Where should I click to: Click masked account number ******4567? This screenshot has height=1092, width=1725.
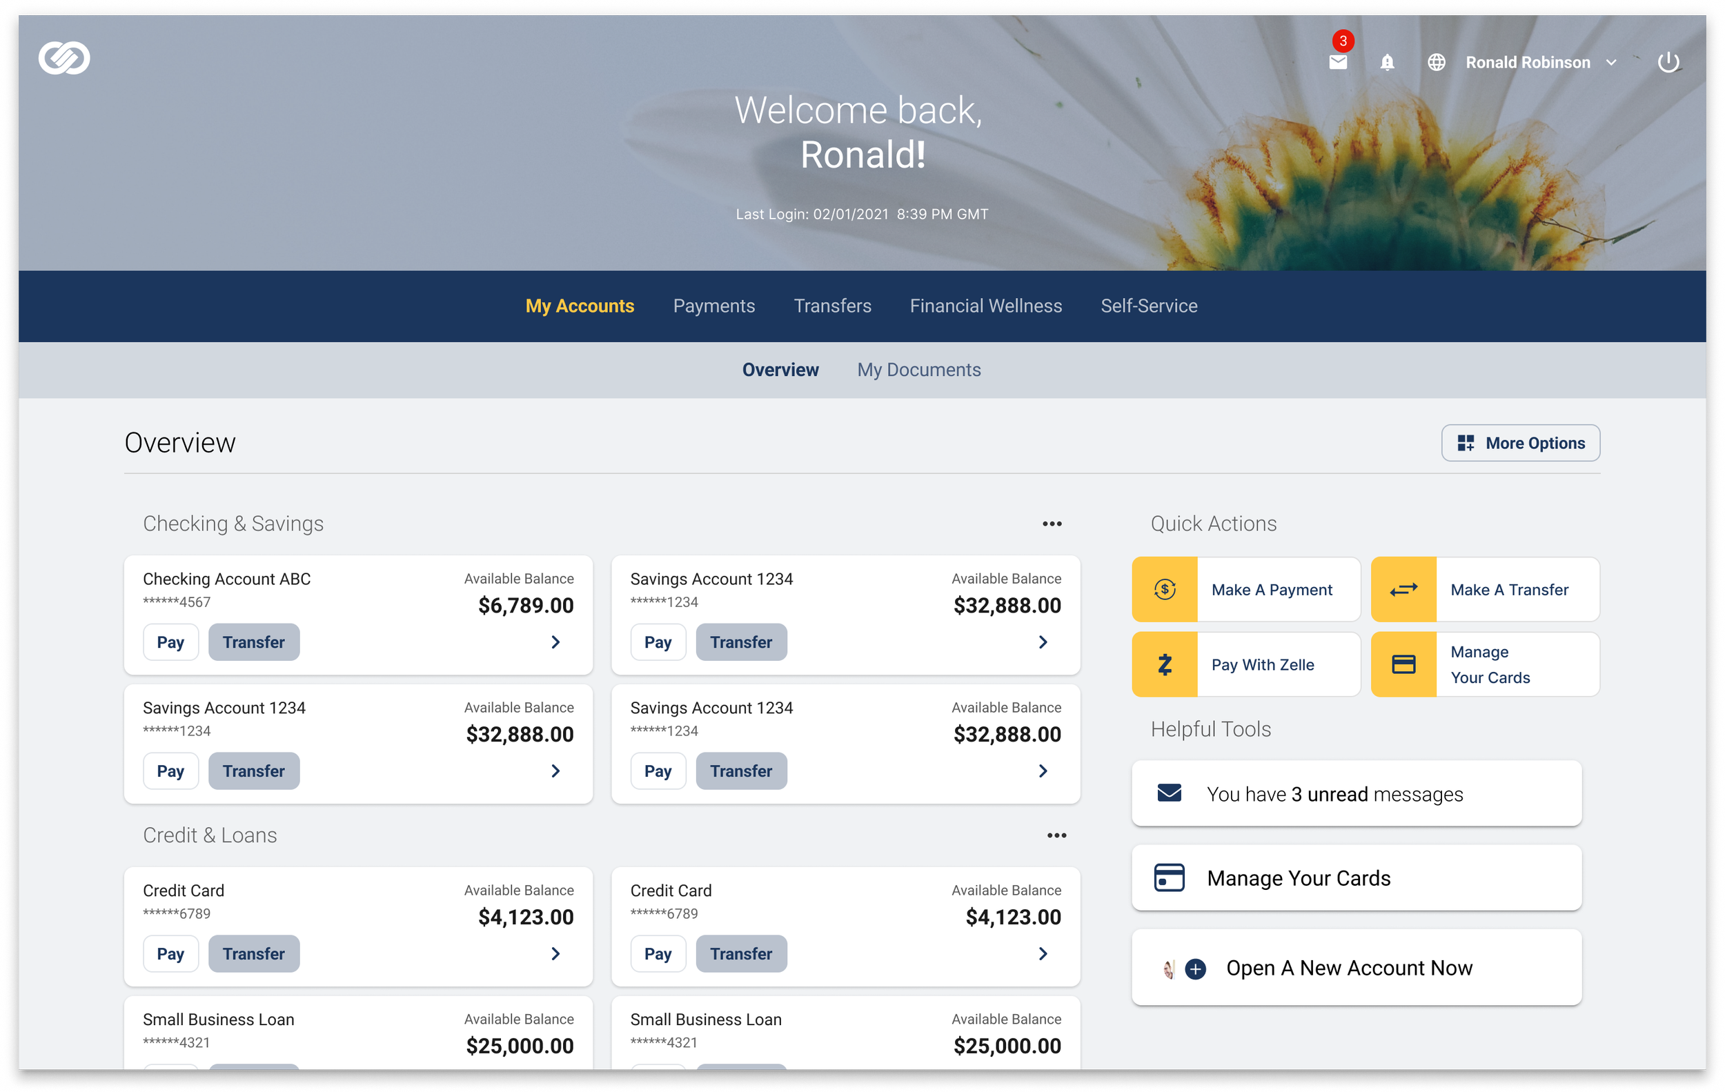click(x=177, y=602)
